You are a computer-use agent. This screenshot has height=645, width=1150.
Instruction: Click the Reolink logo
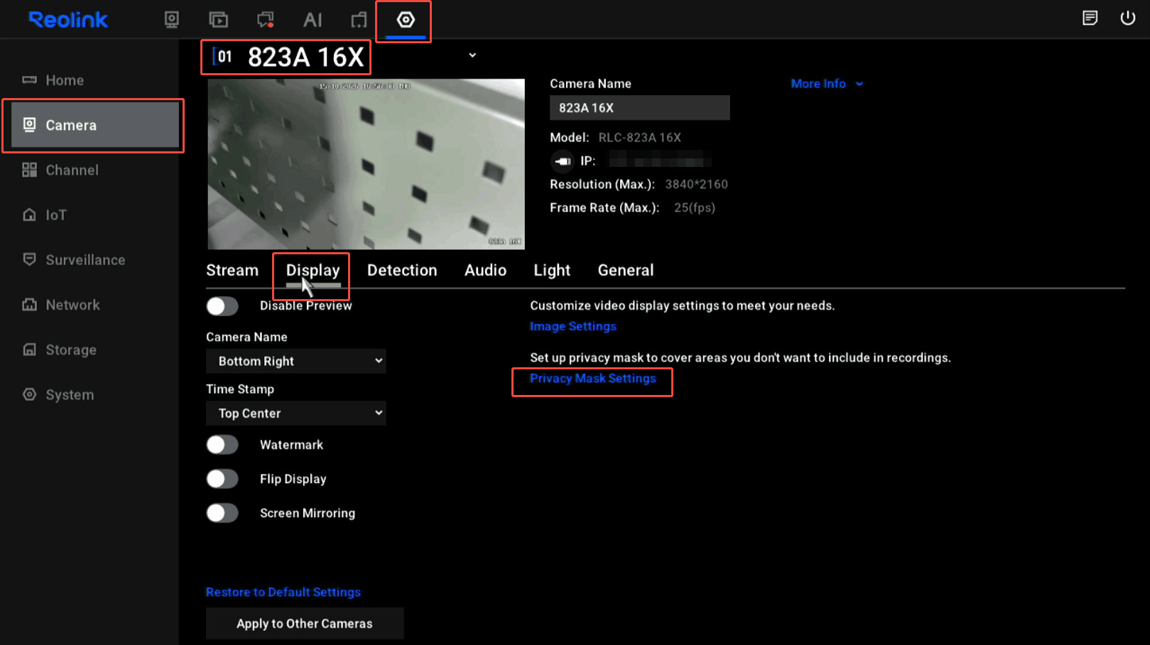[68, 20]
